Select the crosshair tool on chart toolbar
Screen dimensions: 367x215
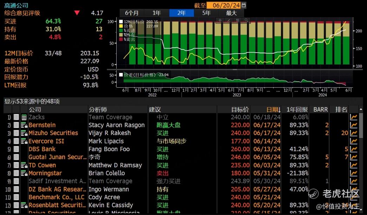(x=220, y=21)
